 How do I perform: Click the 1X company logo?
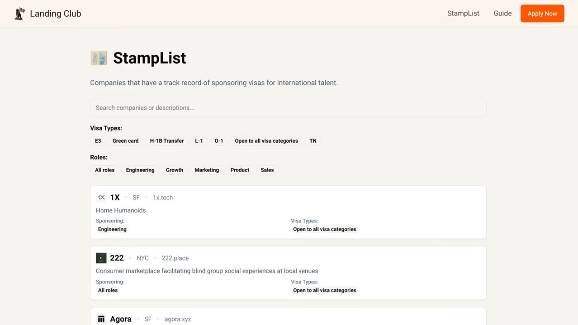pyautogui.click(x=101, y=197)
